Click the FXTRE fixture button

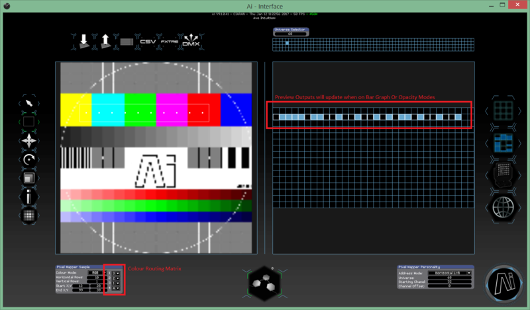170,42
